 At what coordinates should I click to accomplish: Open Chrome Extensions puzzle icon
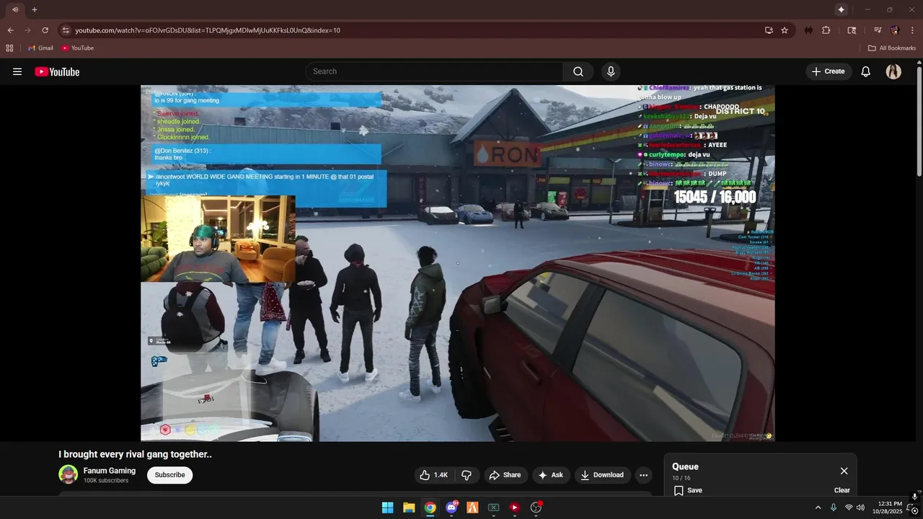pyautogui.click(x=826, y=30)
